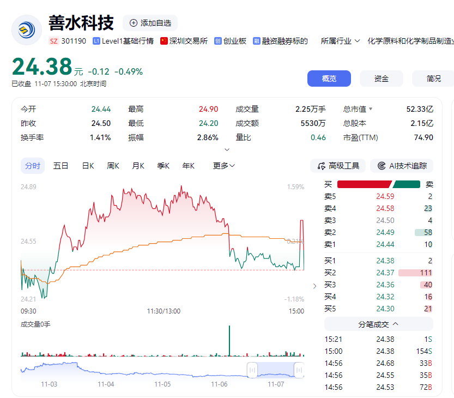Click the 买3 price 24.36
This screenshot has height=398, width=454.
click(x=385, y=285)
